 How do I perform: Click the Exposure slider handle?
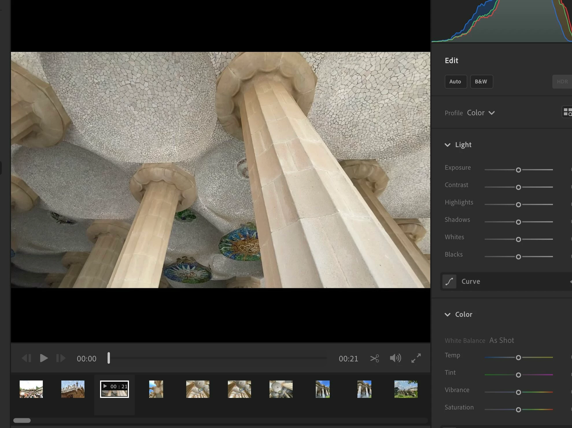tap(519, 170)
